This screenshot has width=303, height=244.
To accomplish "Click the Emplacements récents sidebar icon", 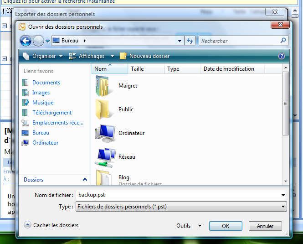I will pyautogui.click(x=25, y=123).
